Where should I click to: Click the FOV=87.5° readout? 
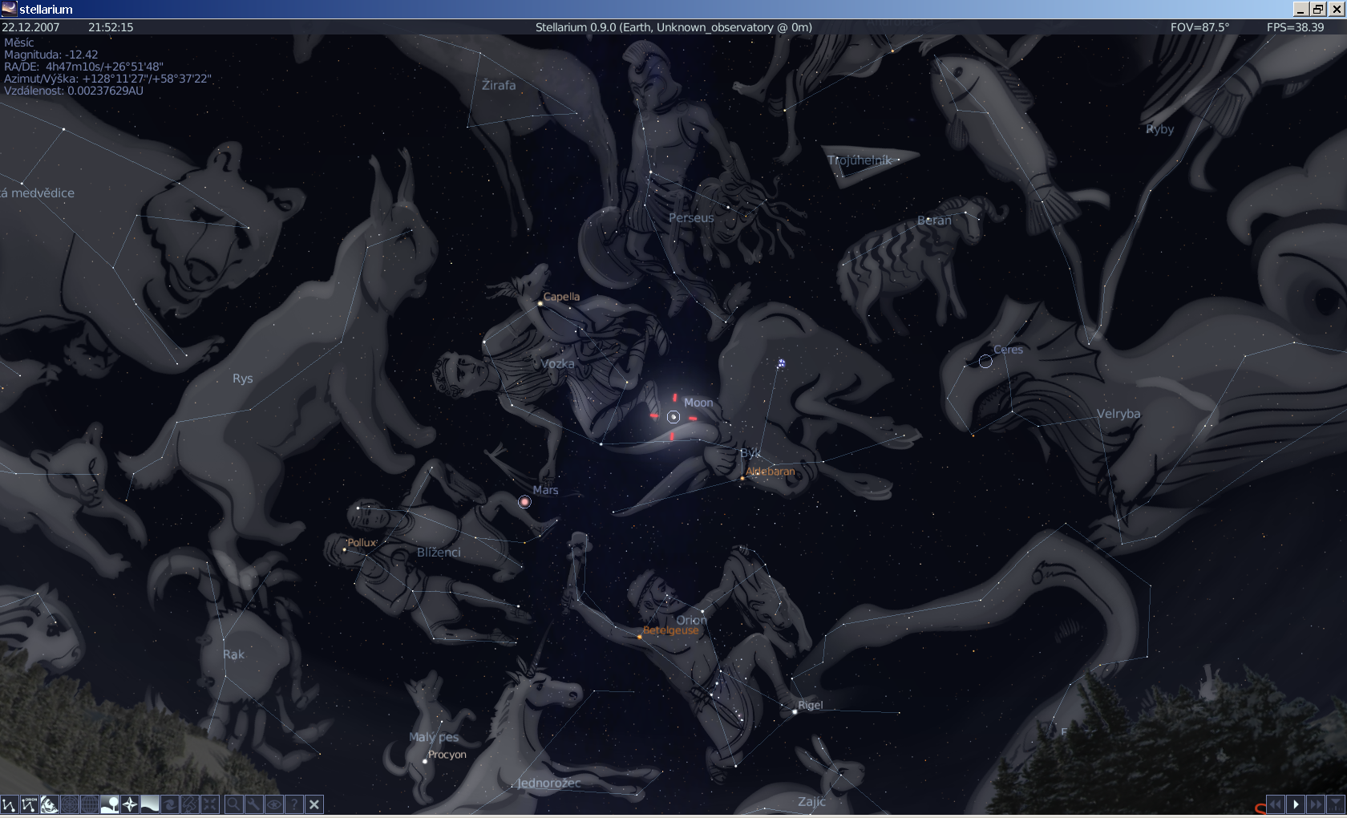(1199, 27)
